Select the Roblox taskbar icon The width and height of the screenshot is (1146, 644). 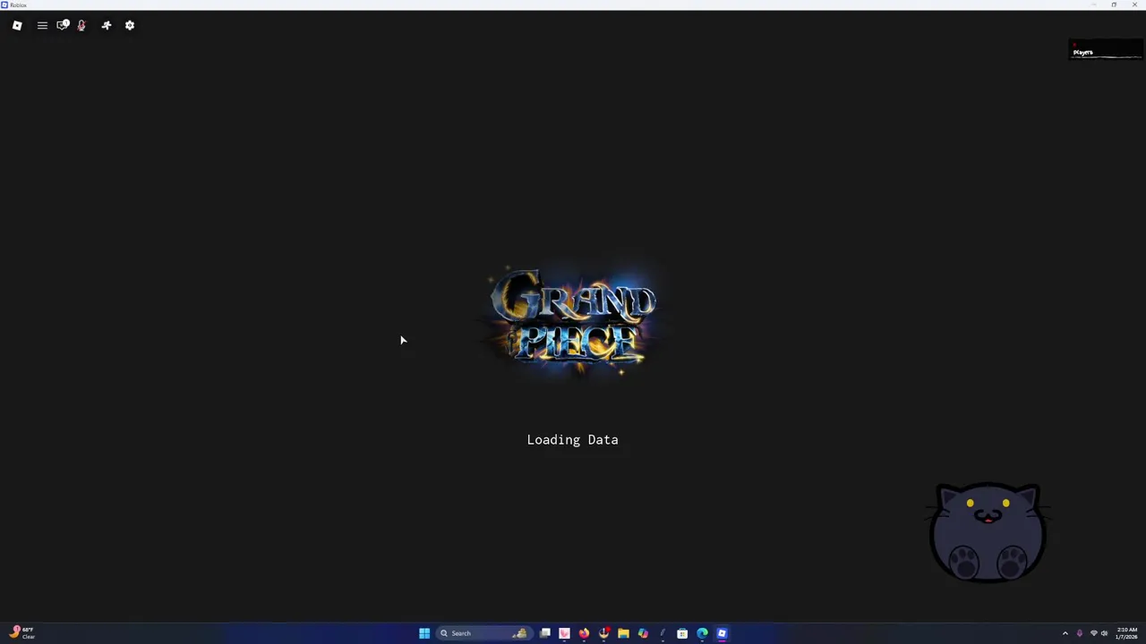click(722, 633)
